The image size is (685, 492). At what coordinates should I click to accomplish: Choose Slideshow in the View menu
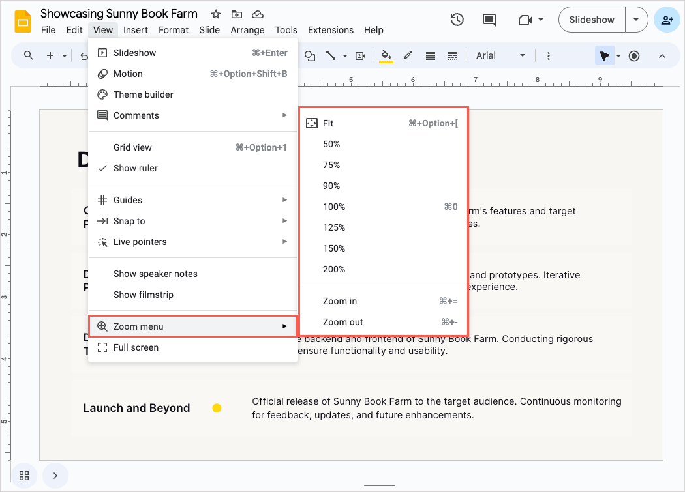click(193, 53)
